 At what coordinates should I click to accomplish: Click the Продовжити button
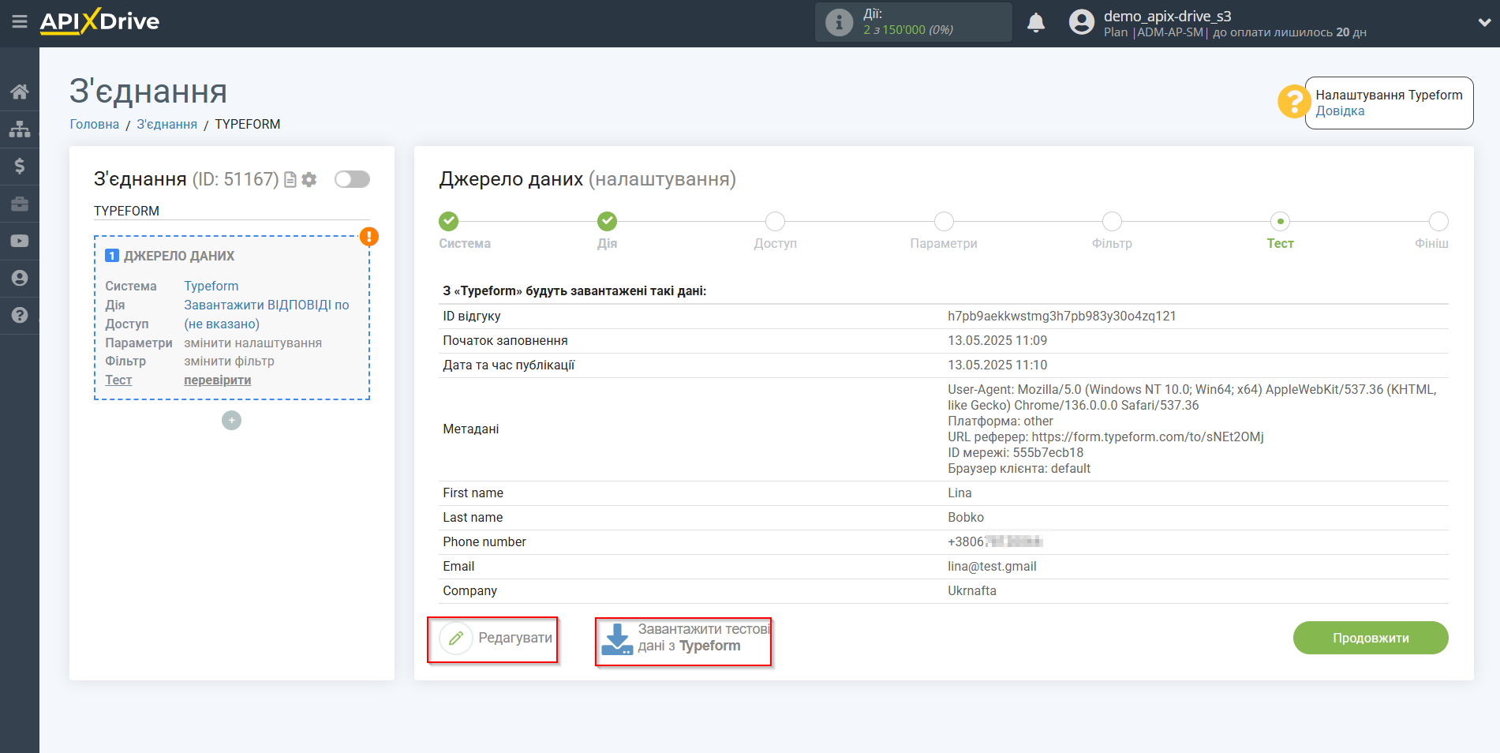coord(1371,638)
